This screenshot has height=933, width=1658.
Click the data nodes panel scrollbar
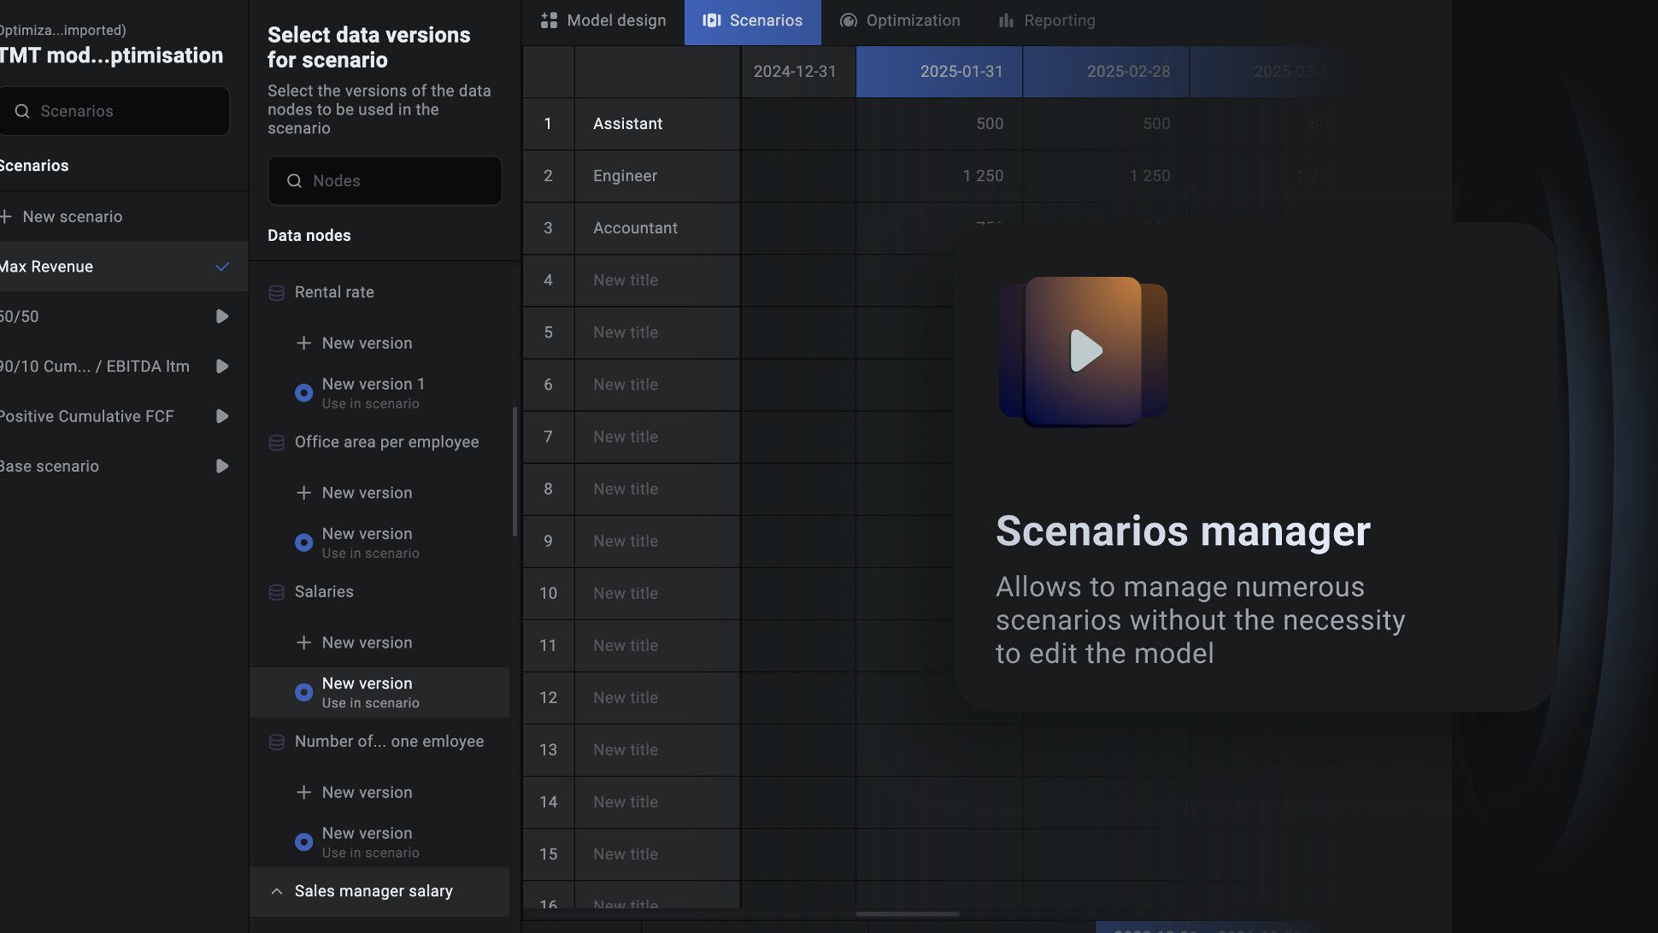(x=514, y=472)
